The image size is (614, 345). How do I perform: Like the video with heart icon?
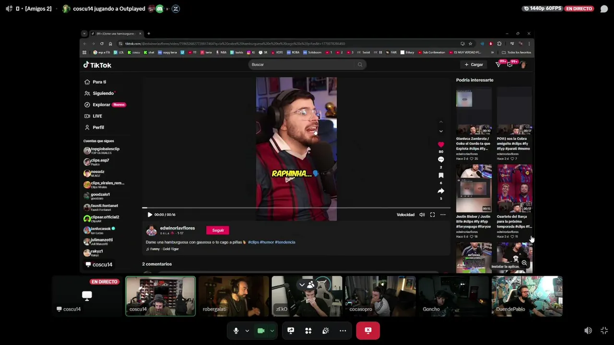441,144
